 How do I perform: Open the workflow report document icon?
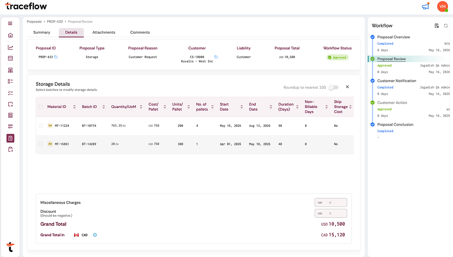tap(436, 26)
